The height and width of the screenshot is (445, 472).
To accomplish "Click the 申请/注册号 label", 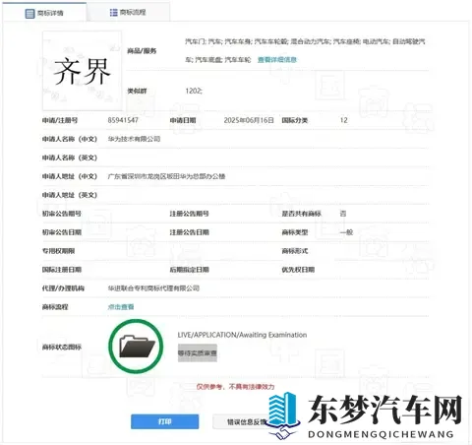I will 60,120.
